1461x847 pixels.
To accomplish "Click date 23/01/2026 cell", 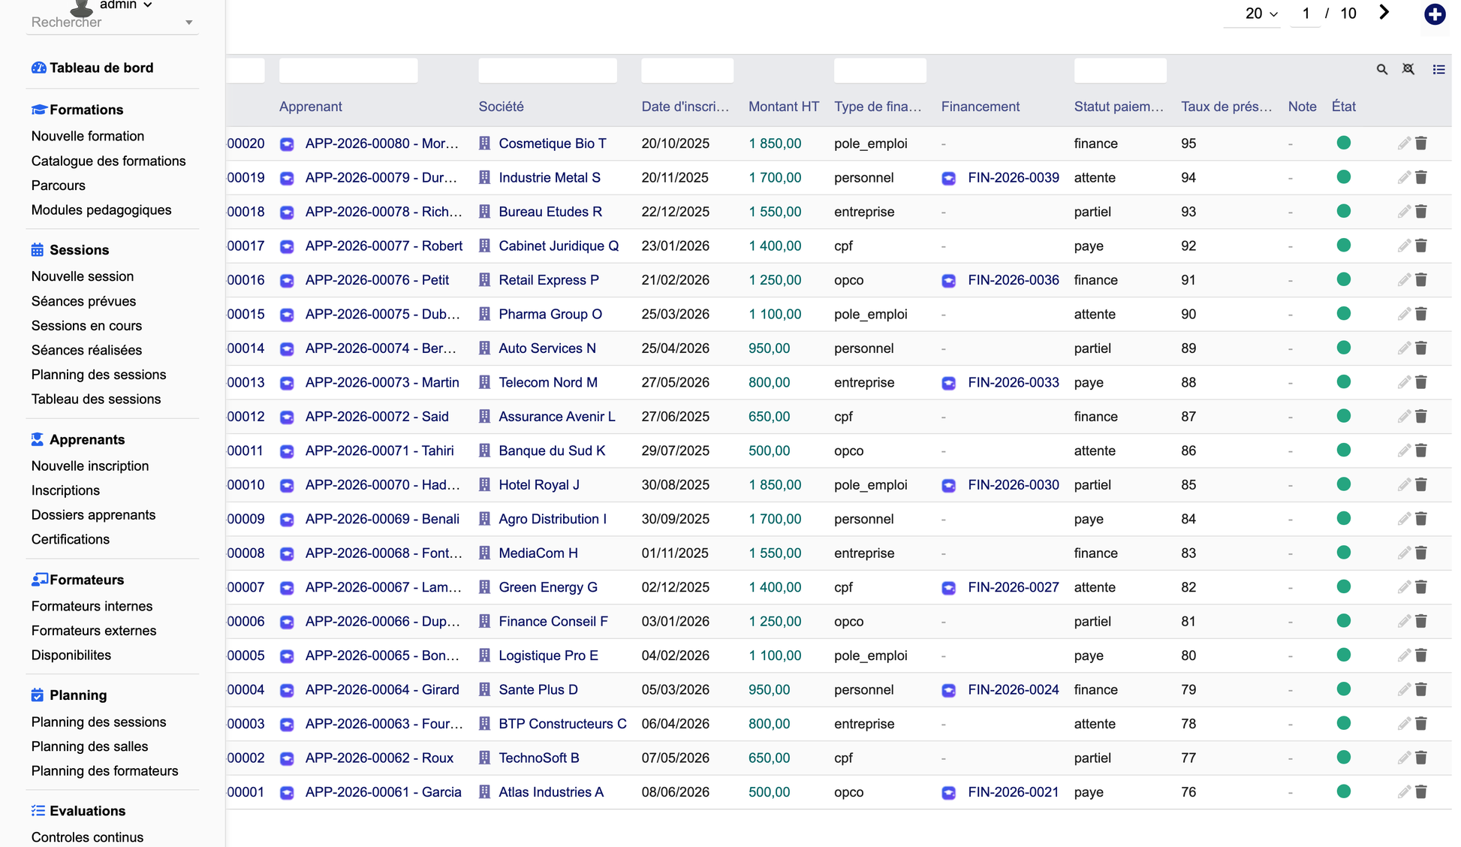I will point(675,246).
